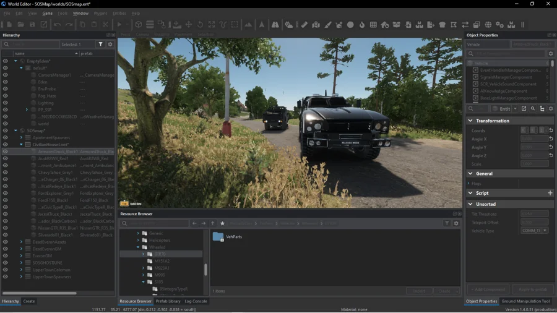Click the swap arrows toolbar icon
This screenshot has width=557, height=313.
(x=465, y=25)
